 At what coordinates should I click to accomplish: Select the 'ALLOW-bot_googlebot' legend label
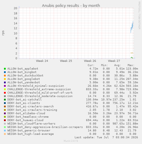(24, 79)
